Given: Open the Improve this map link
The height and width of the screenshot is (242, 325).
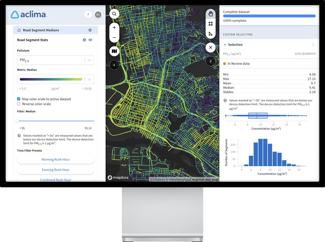Looking at the screenshot, I should [206, 179].
